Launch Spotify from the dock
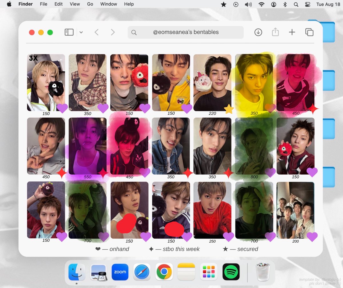Image resolution: width=343 pixels, height=288 pixels. pos(231,272)
